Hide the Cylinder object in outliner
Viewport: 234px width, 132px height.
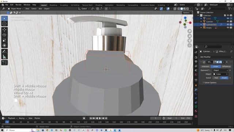tap(228, 22)
